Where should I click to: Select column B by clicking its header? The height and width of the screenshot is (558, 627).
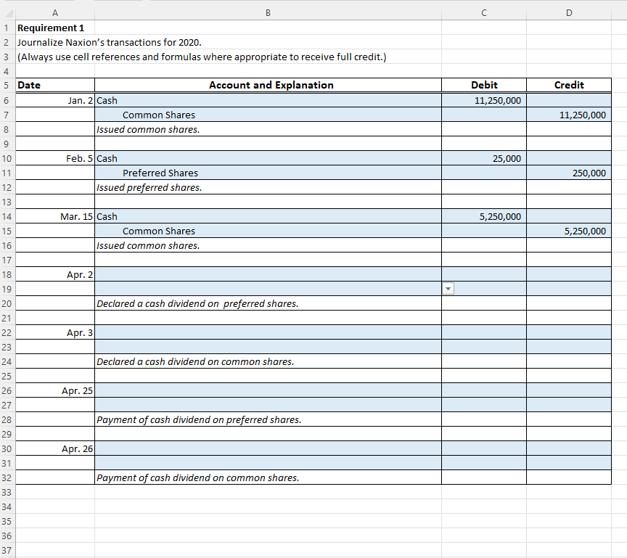268,12
